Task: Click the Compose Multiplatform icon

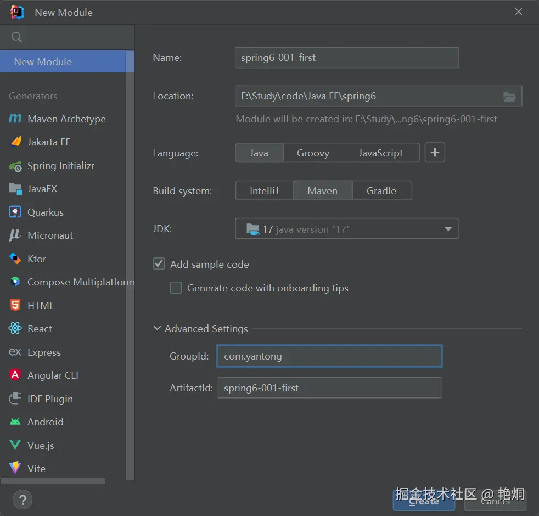Action: (x=15, y=282)
